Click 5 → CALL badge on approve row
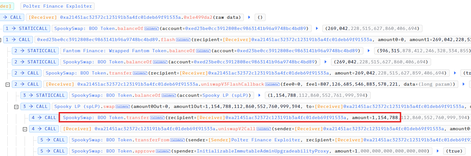 52,151
